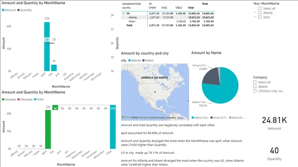
Task: Click the TABLE column header
Action: [x=179, y=8]
